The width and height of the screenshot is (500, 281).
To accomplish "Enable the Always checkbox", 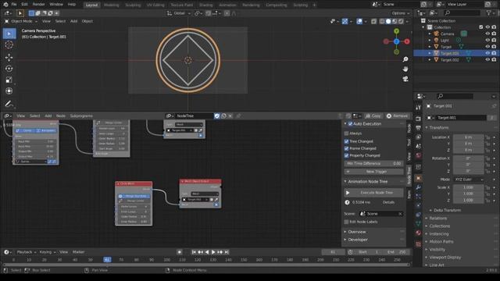I will tap(346, 133).
